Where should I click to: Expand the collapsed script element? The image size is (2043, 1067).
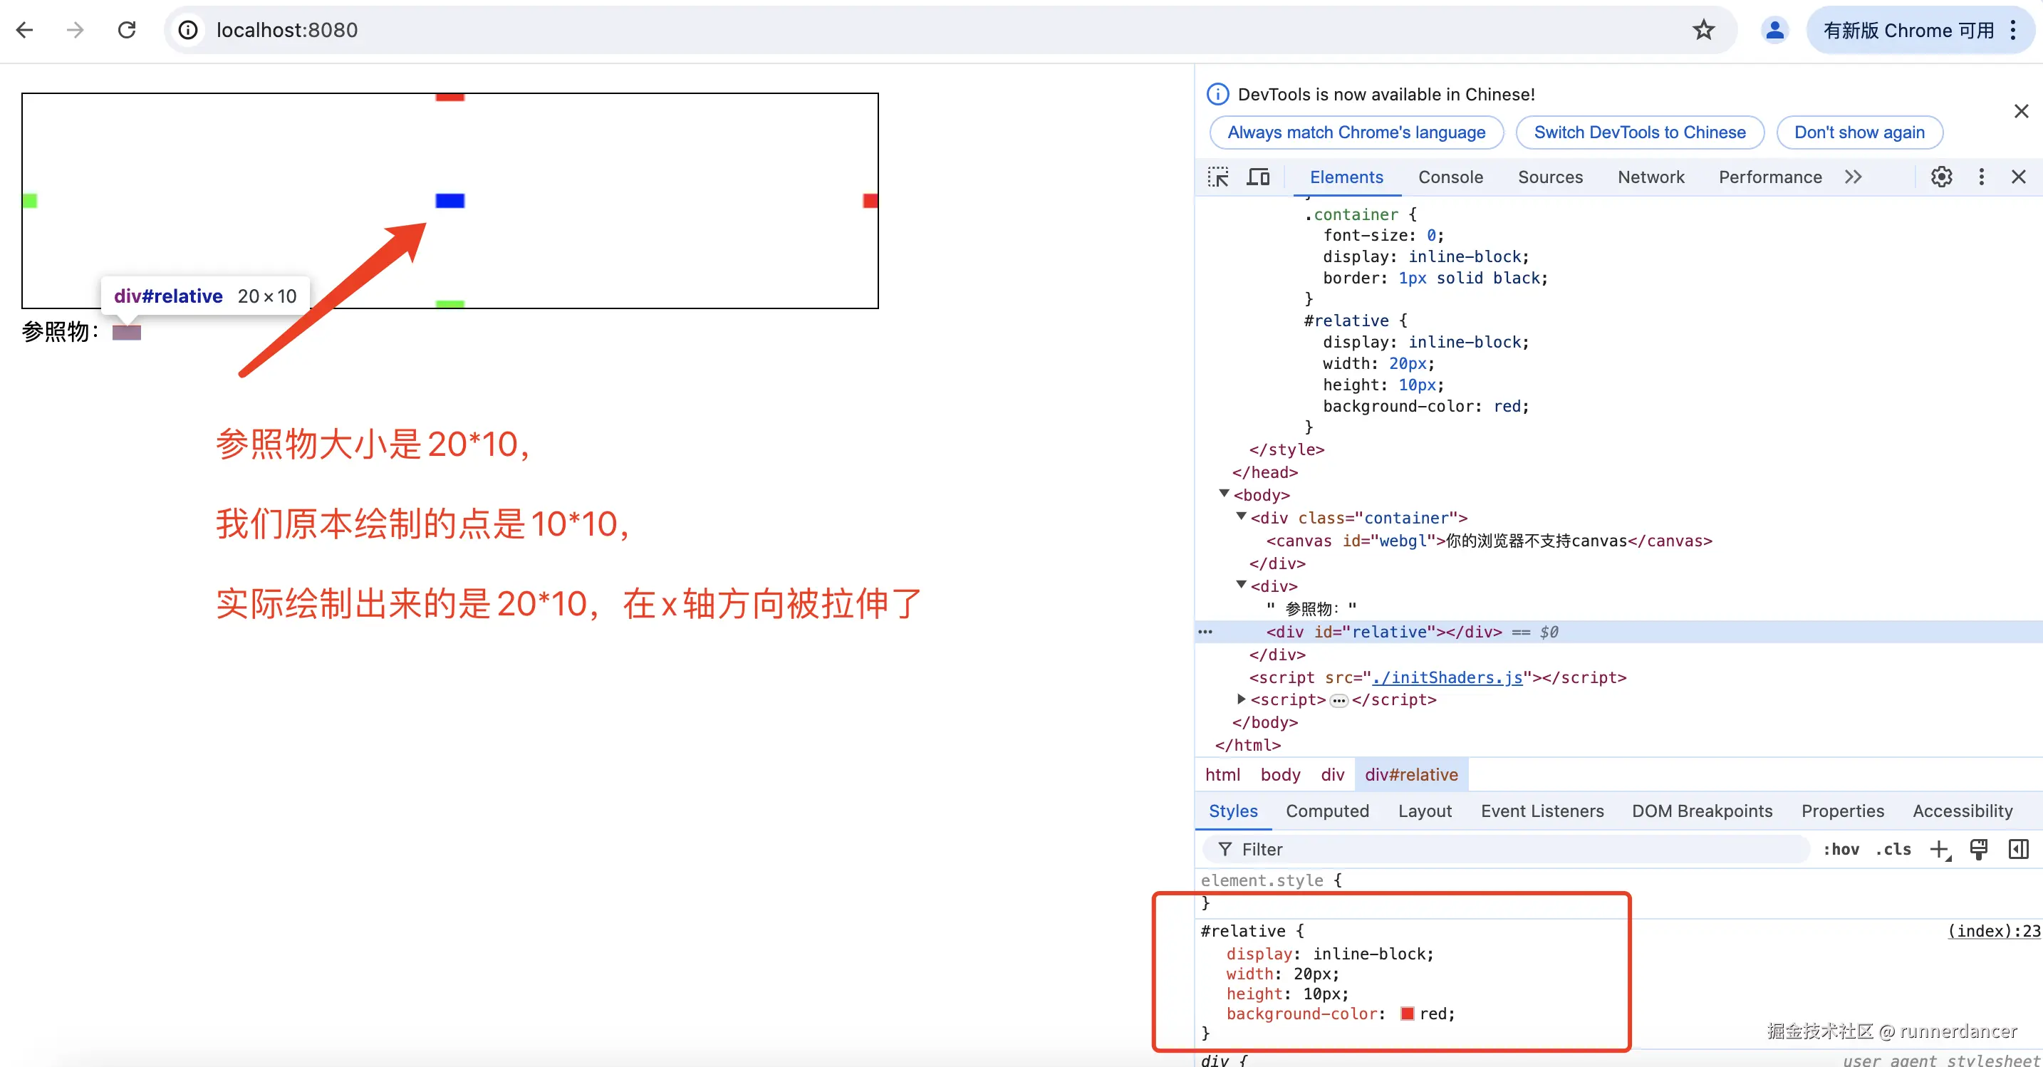tap(1241, 699)
